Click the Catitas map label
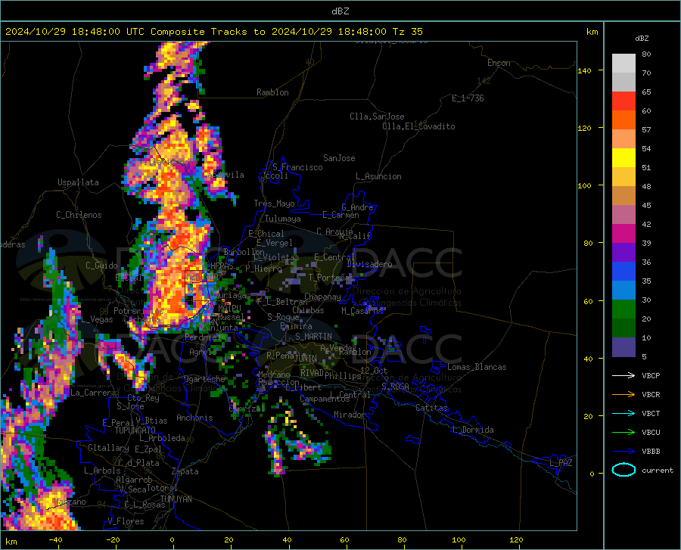This screenshot has width=681, height=550. click(432, 408)
